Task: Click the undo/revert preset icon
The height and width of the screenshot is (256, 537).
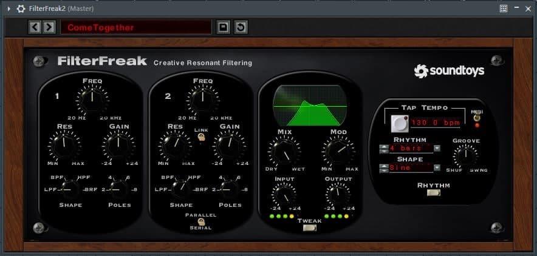Action: [x=241, y=27]
